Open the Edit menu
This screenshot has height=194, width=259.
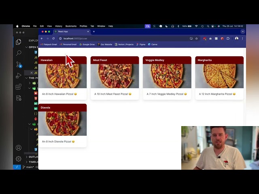click(x=42, y=26)
